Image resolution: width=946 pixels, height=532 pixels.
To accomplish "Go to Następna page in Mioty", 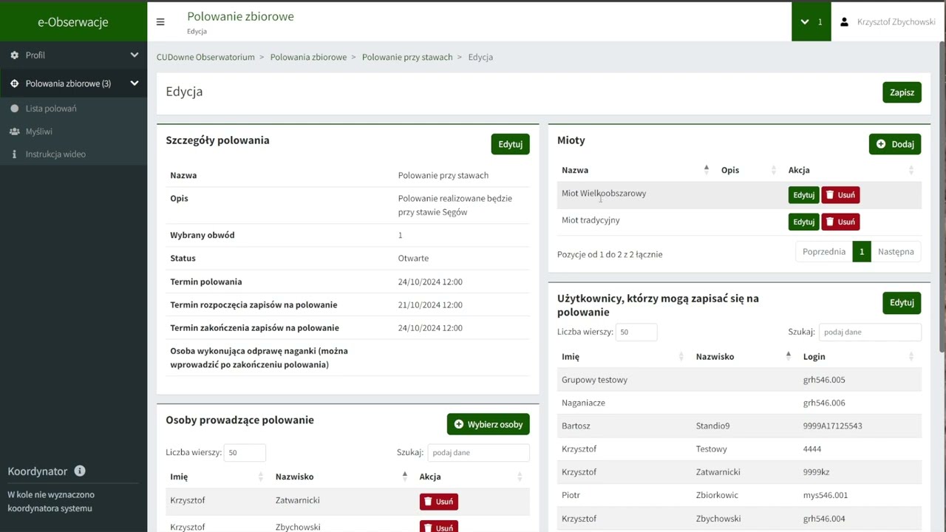I will click(x=896, y=252).
